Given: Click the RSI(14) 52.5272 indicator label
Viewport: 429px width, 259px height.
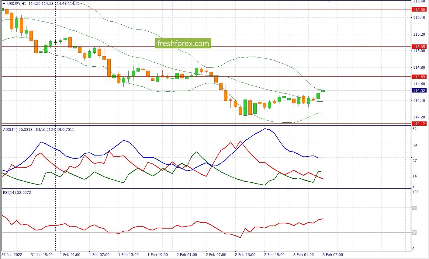Looking at the screenshot, I should click(17, 193).
